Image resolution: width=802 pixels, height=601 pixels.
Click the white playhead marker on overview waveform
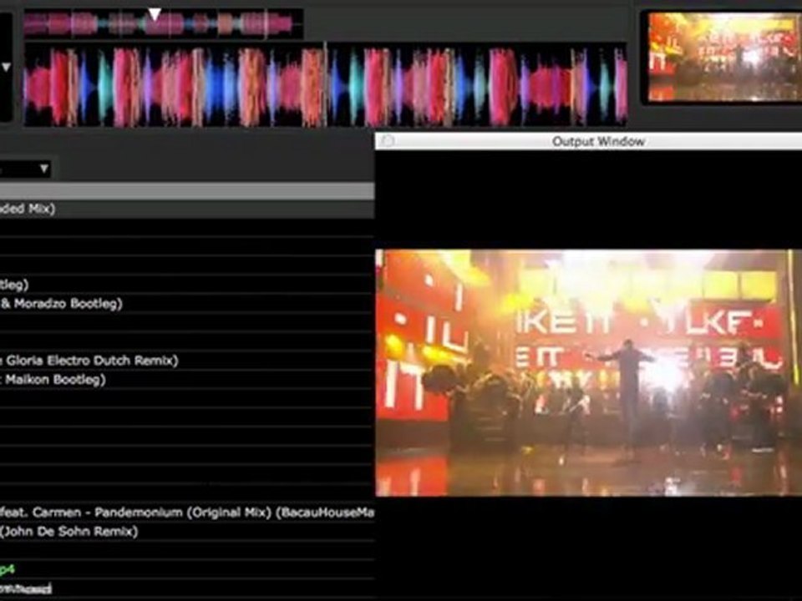tap(155, 14)
